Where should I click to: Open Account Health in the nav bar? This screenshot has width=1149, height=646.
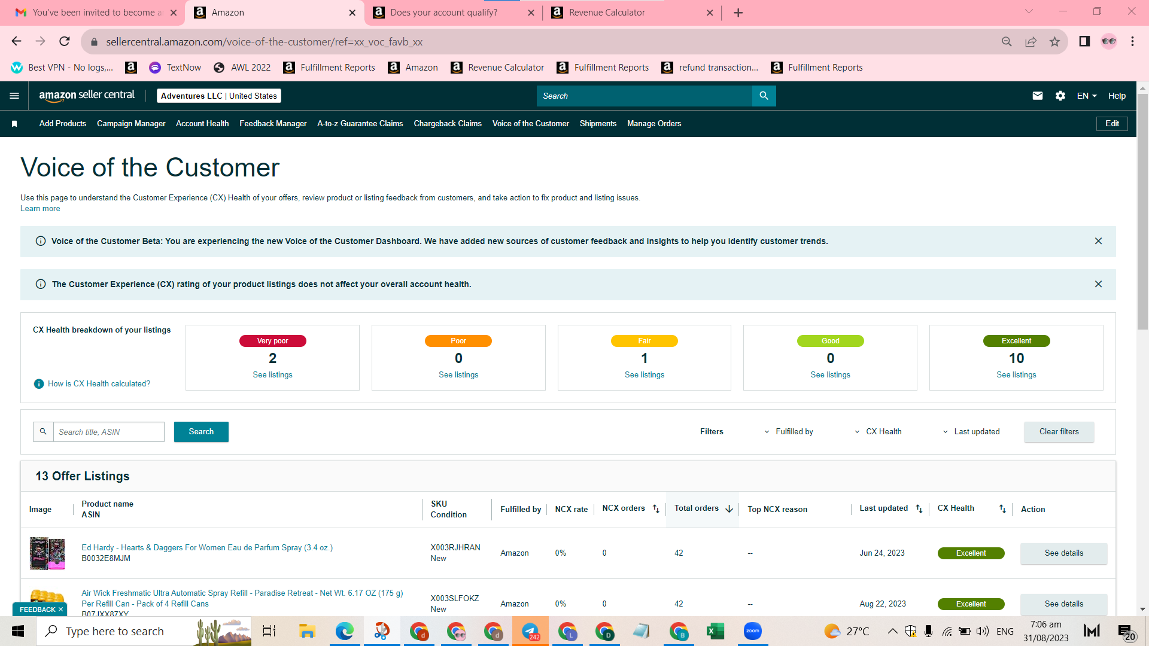tap(202, 124)
